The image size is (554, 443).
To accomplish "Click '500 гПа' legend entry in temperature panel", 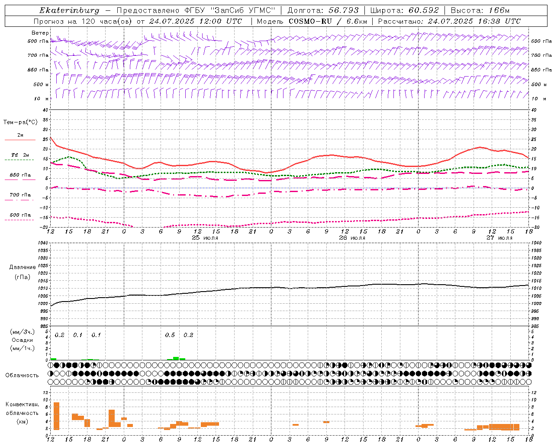I will [x=20, y=215].
